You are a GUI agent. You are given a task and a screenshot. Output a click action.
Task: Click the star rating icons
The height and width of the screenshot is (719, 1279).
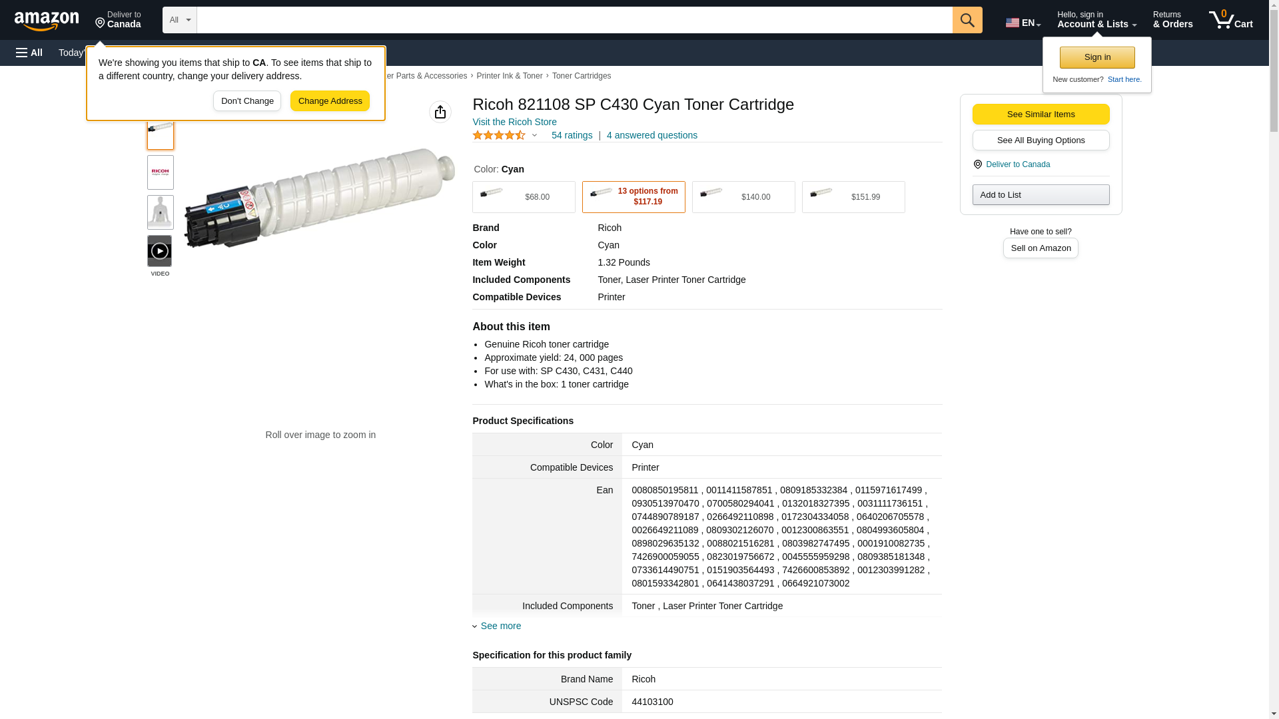(x=499, y=135)
